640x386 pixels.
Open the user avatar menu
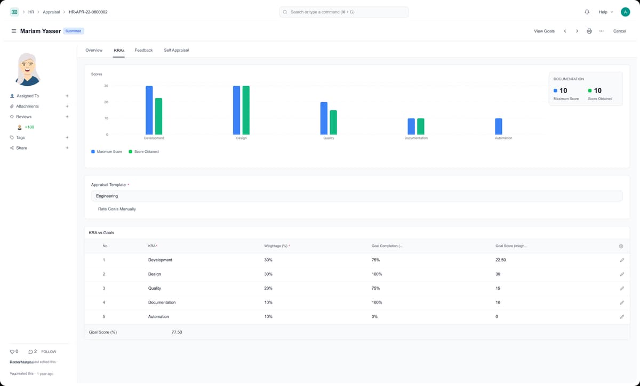coord(625,12)
